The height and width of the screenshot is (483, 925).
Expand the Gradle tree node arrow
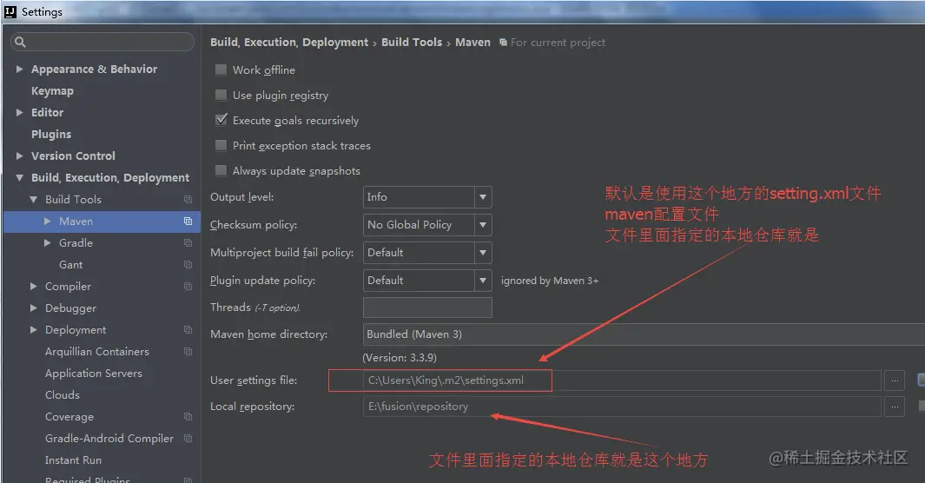coord(48,243)
